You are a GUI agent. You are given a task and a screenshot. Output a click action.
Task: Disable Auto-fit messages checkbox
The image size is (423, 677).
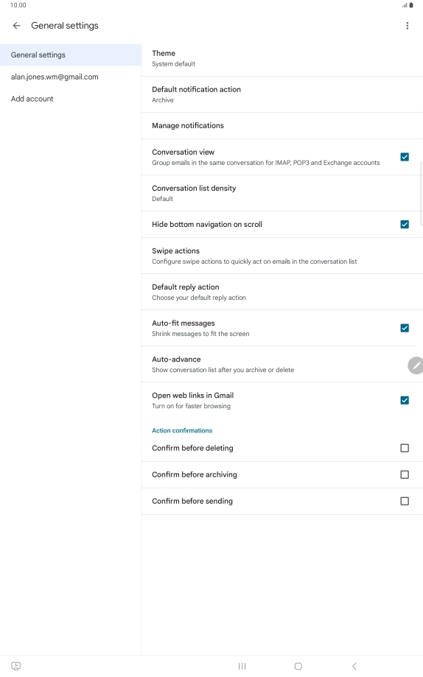pyautogui.click(x=405, y=328)
